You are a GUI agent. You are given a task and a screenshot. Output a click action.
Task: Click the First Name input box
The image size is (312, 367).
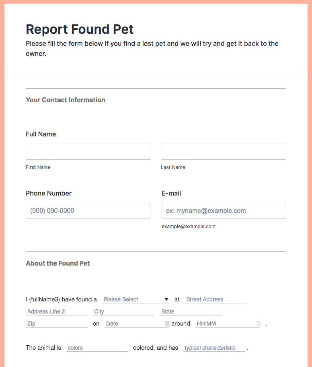[x=88, y=152]
